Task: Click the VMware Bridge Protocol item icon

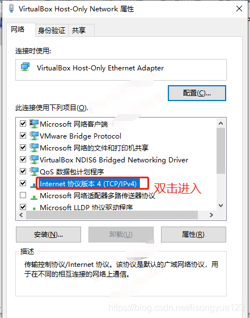Action: [34, 136]
